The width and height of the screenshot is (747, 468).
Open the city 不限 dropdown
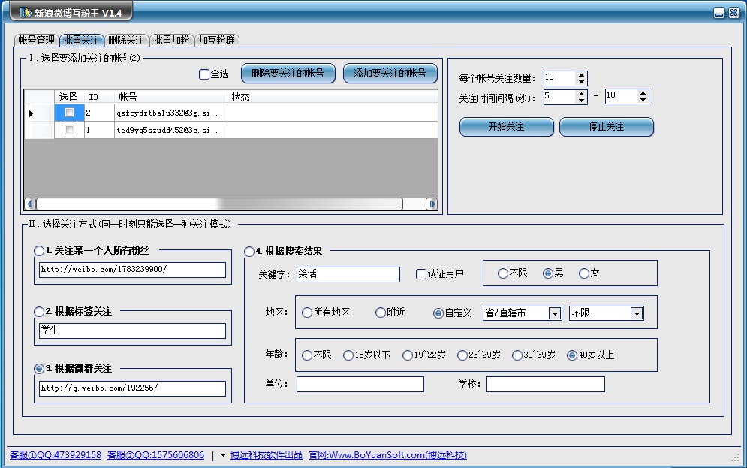(637, 313)
